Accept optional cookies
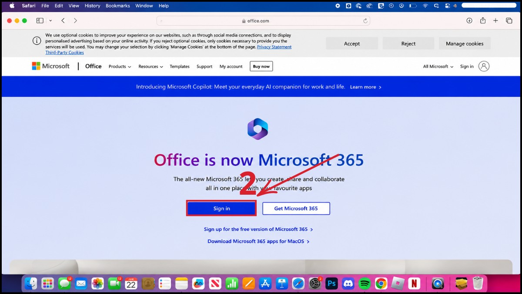The image size is (522, 294). tap(352, 44)
